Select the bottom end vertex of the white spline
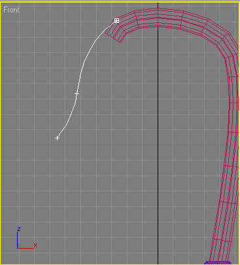 (57, 138)
